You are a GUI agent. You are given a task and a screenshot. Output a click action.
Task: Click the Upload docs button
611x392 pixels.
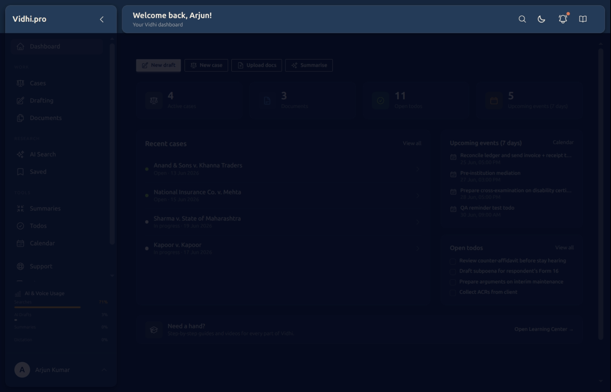257,65
